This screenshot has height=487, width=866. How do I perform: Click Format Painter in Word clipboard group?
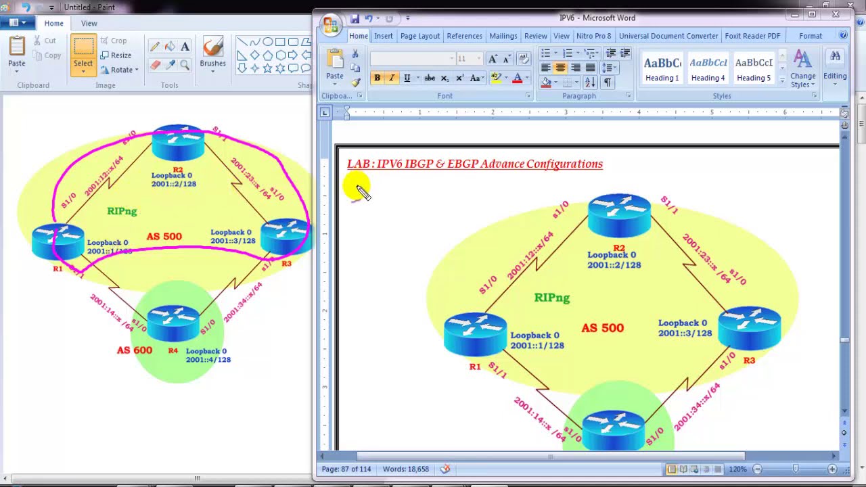[355, 82]
